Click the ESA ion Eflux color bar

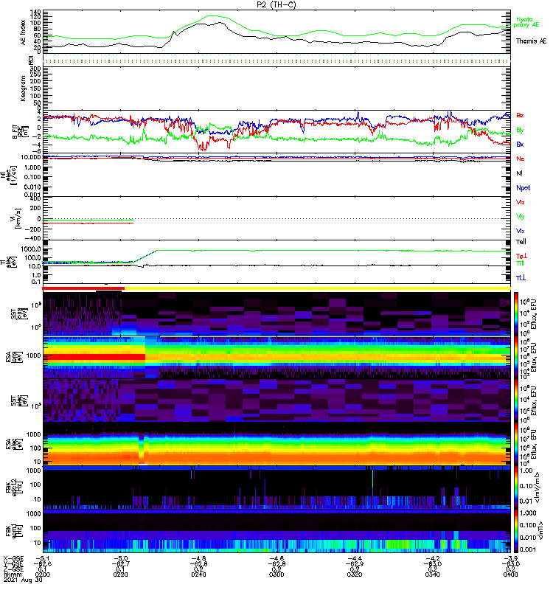coord(515,357)
